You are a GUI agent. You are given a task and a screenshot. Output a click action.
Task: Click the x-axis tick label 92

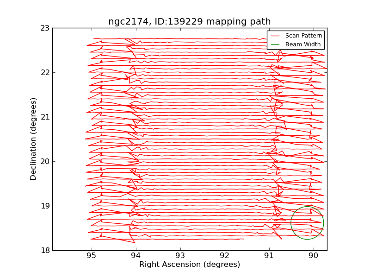click(225, 256)
